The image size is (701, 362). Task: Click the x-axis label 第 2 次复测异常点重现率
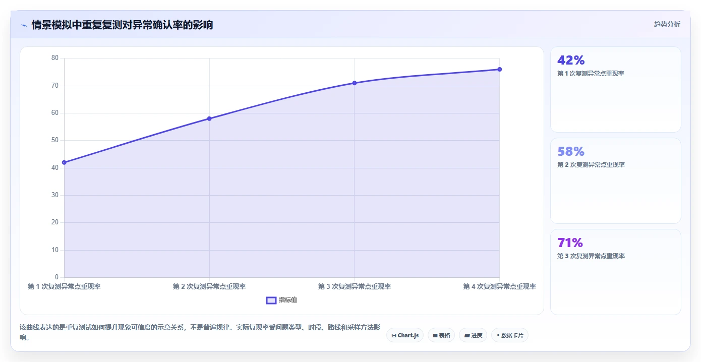209,286
